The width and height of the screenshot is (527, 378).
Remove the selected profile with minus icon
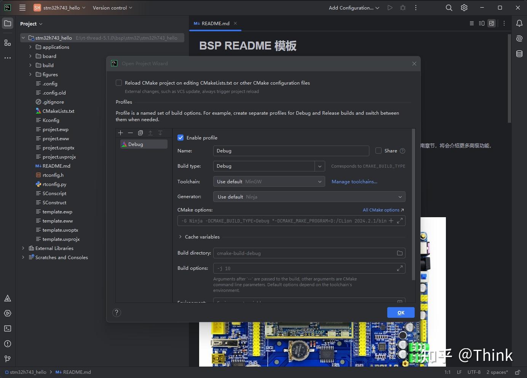[x=130, y=133]
